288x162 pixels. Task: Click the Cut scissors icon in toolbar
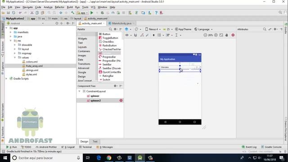pos(32,13)
